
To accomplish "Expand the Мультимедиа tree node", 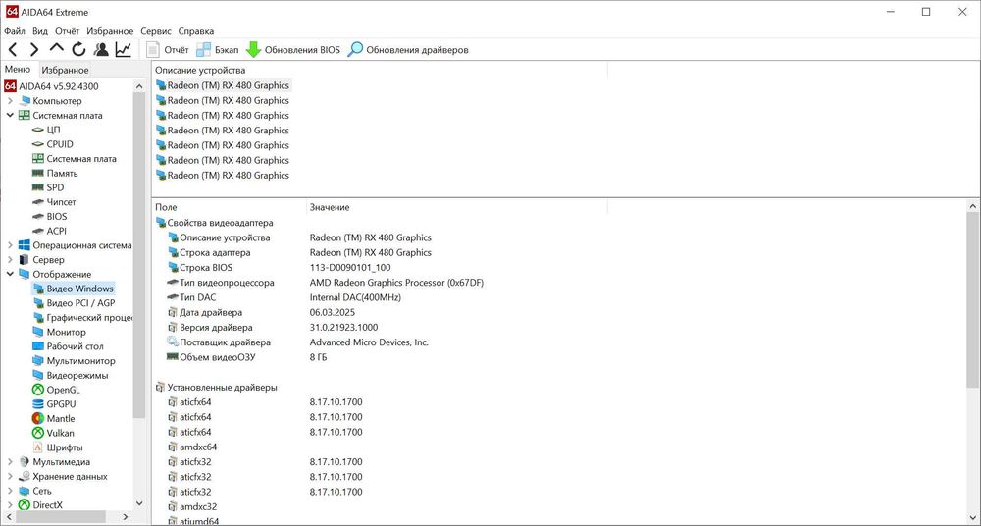I will point(10,462).
